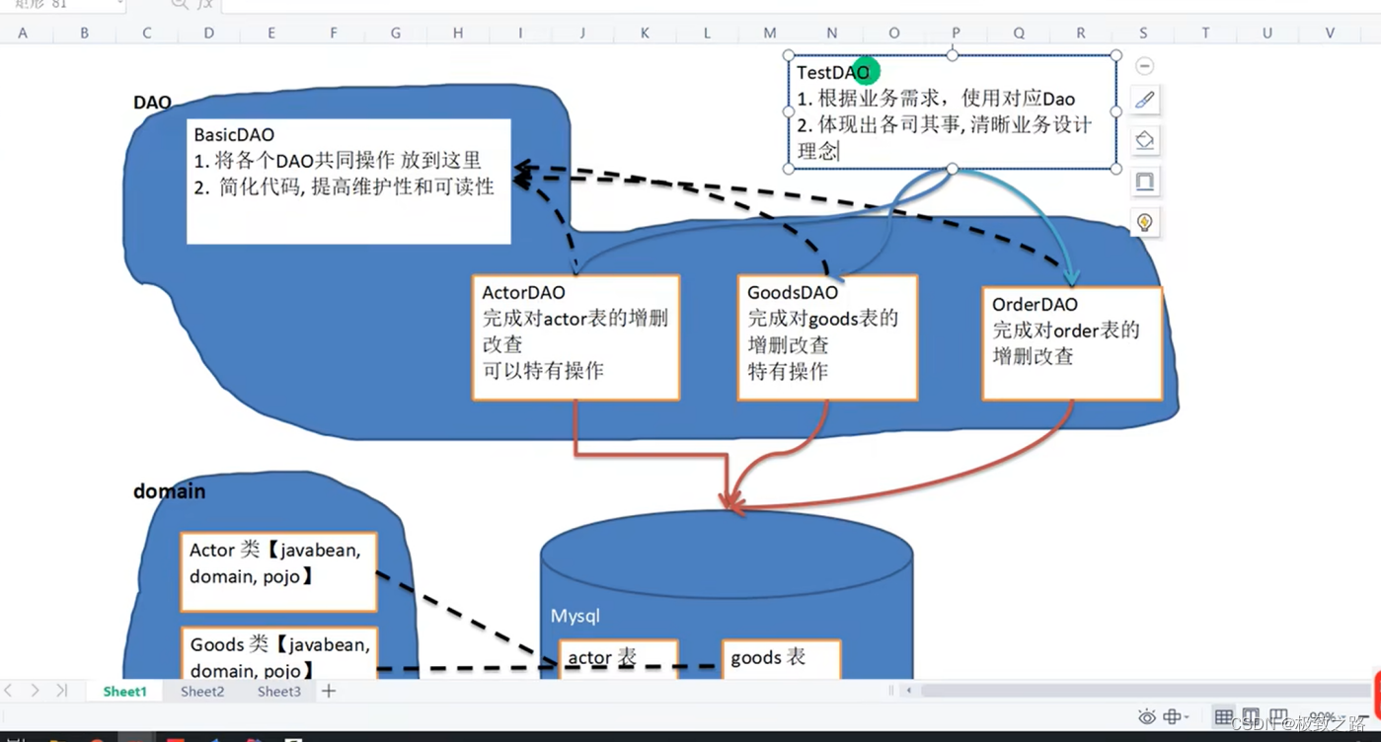Open the shape fill bucket icon
This screenshot has width=1381, height=742.
coord(1145,140)
